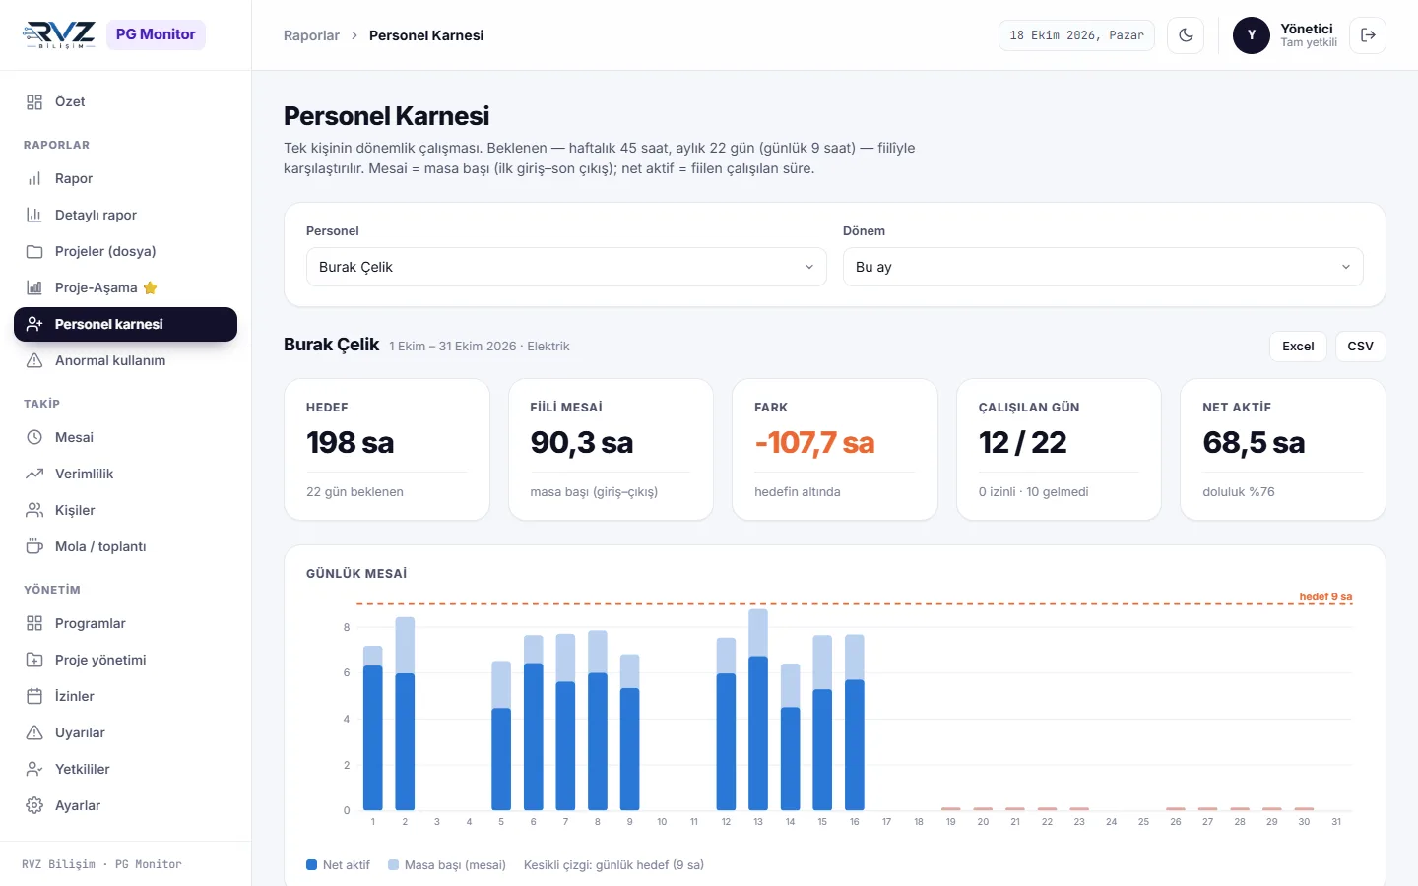The width and height of the screenshot is (1418, 886).
Task: Click the Masa başı (mesai) legend swatch
Action: click(393, 865)
